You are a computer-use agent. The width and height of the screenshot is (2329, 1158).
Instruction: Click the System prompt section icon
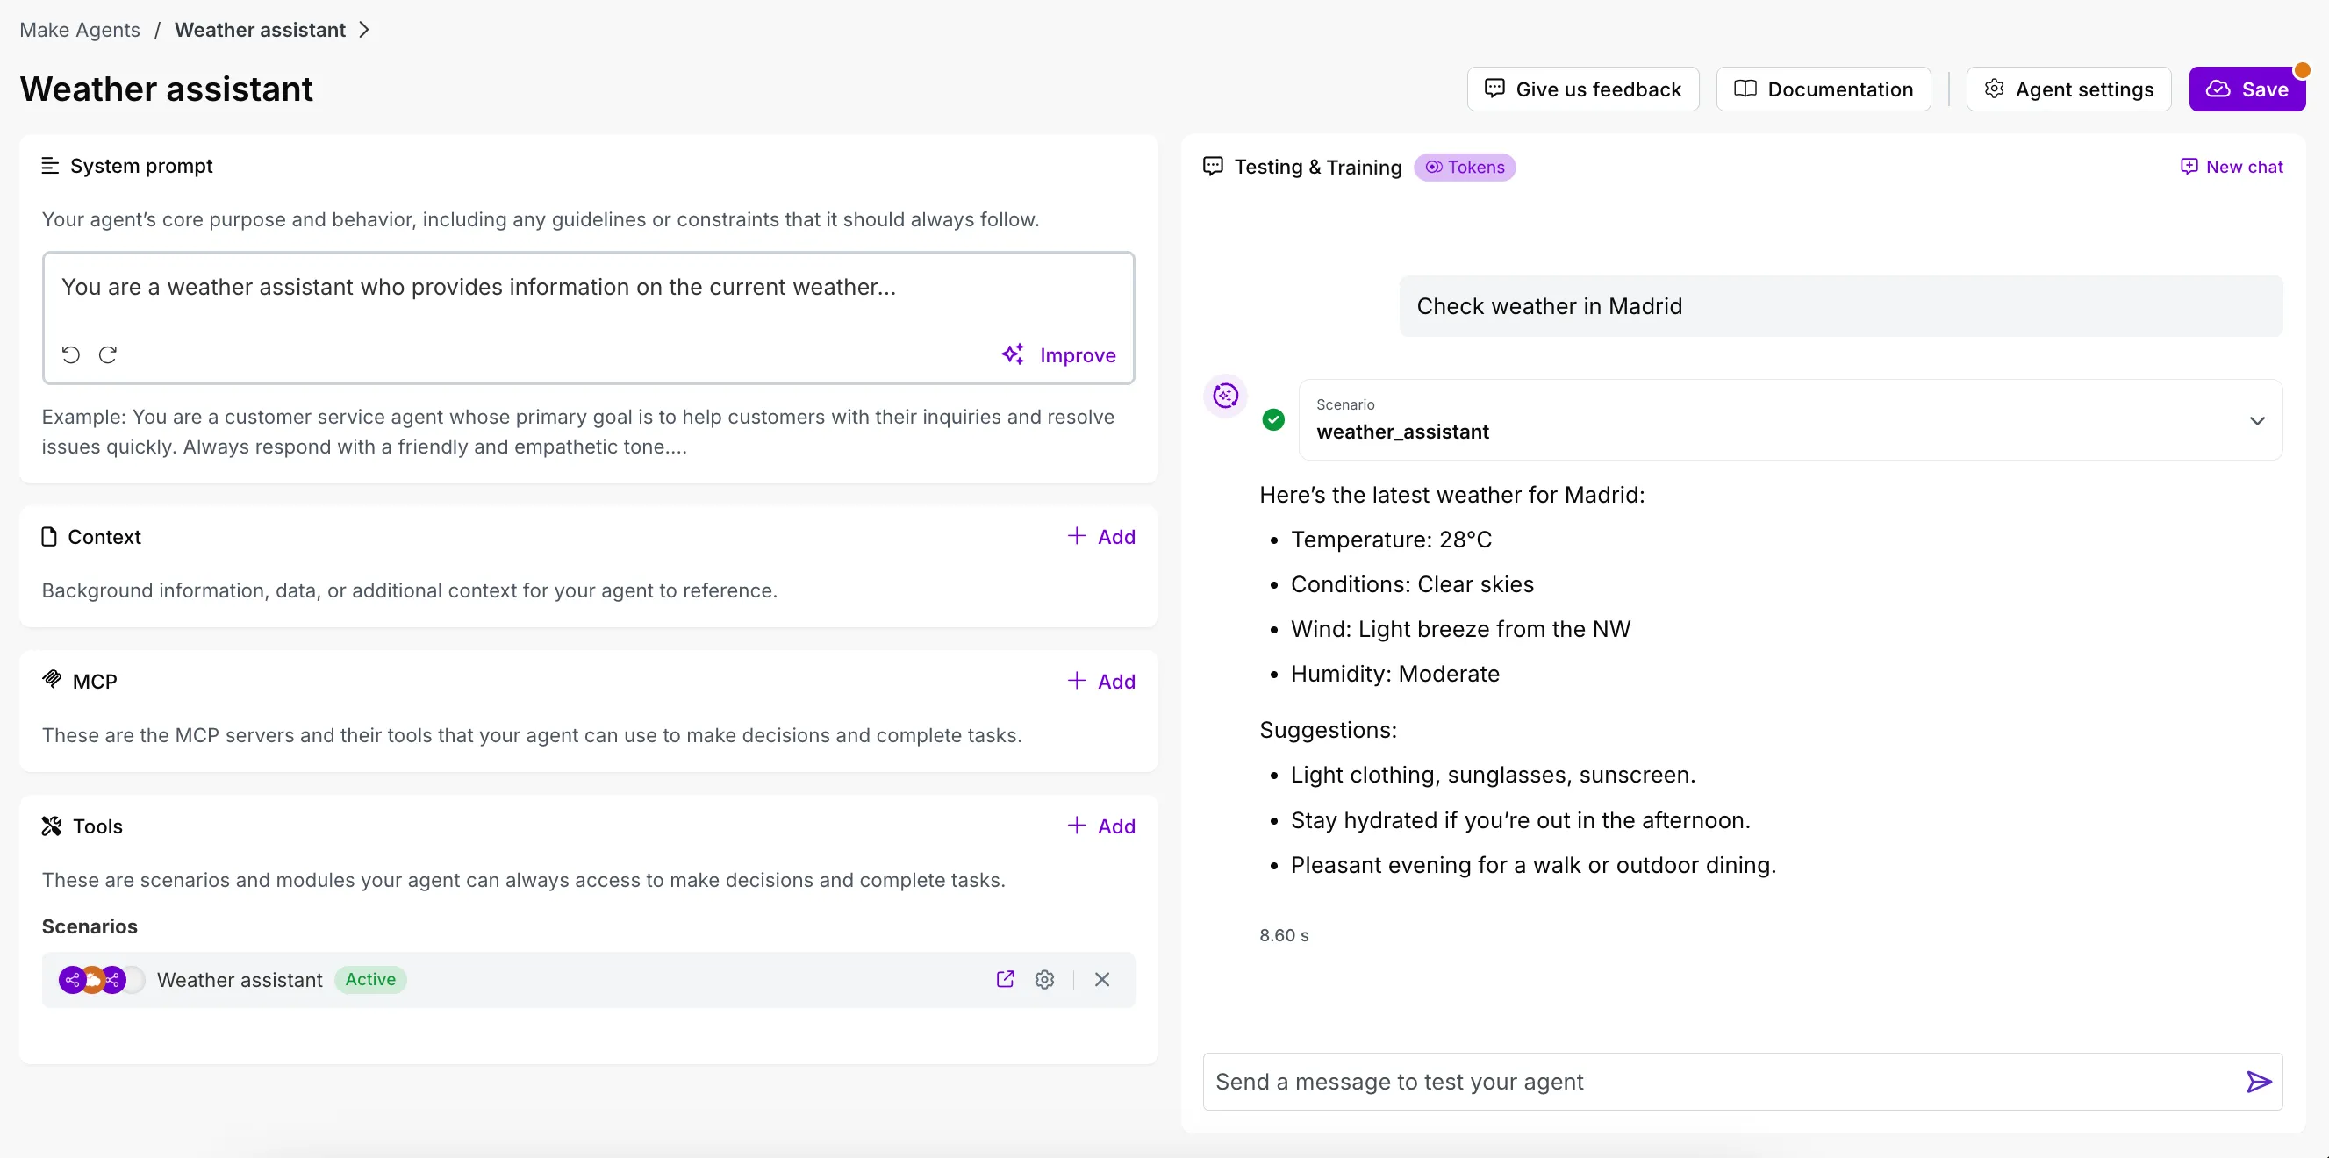click(x=50, y=166)
